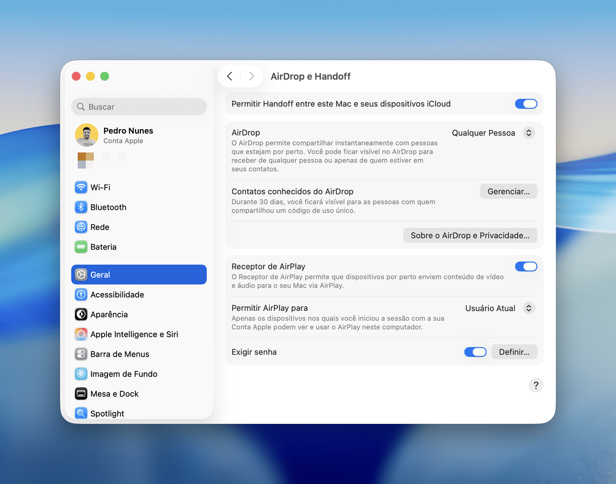Image resolution: width=616 pixels, height=484 pixels.
Task: Open Aparência via its circular icon
Action: (81, 314)
